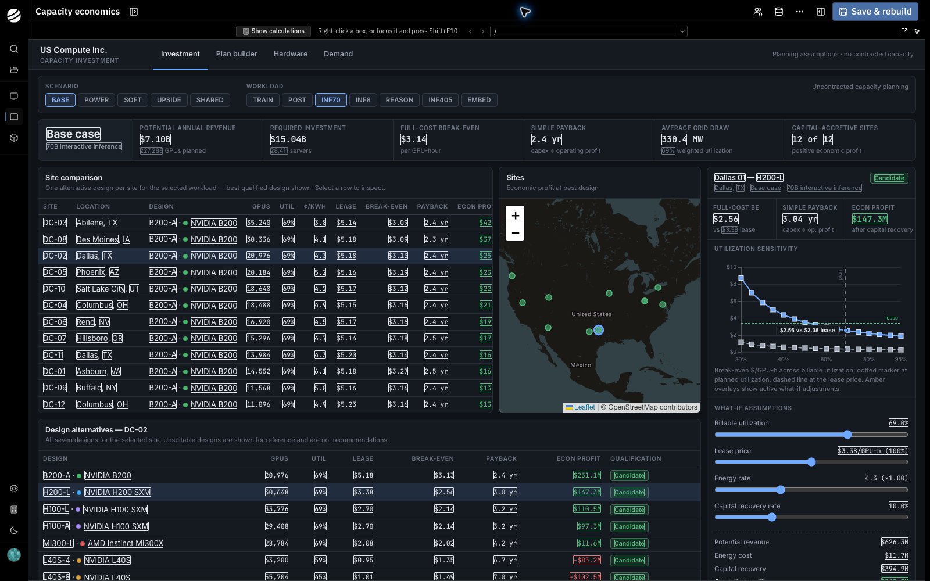Select the INF8 workload

coord(363,100)
